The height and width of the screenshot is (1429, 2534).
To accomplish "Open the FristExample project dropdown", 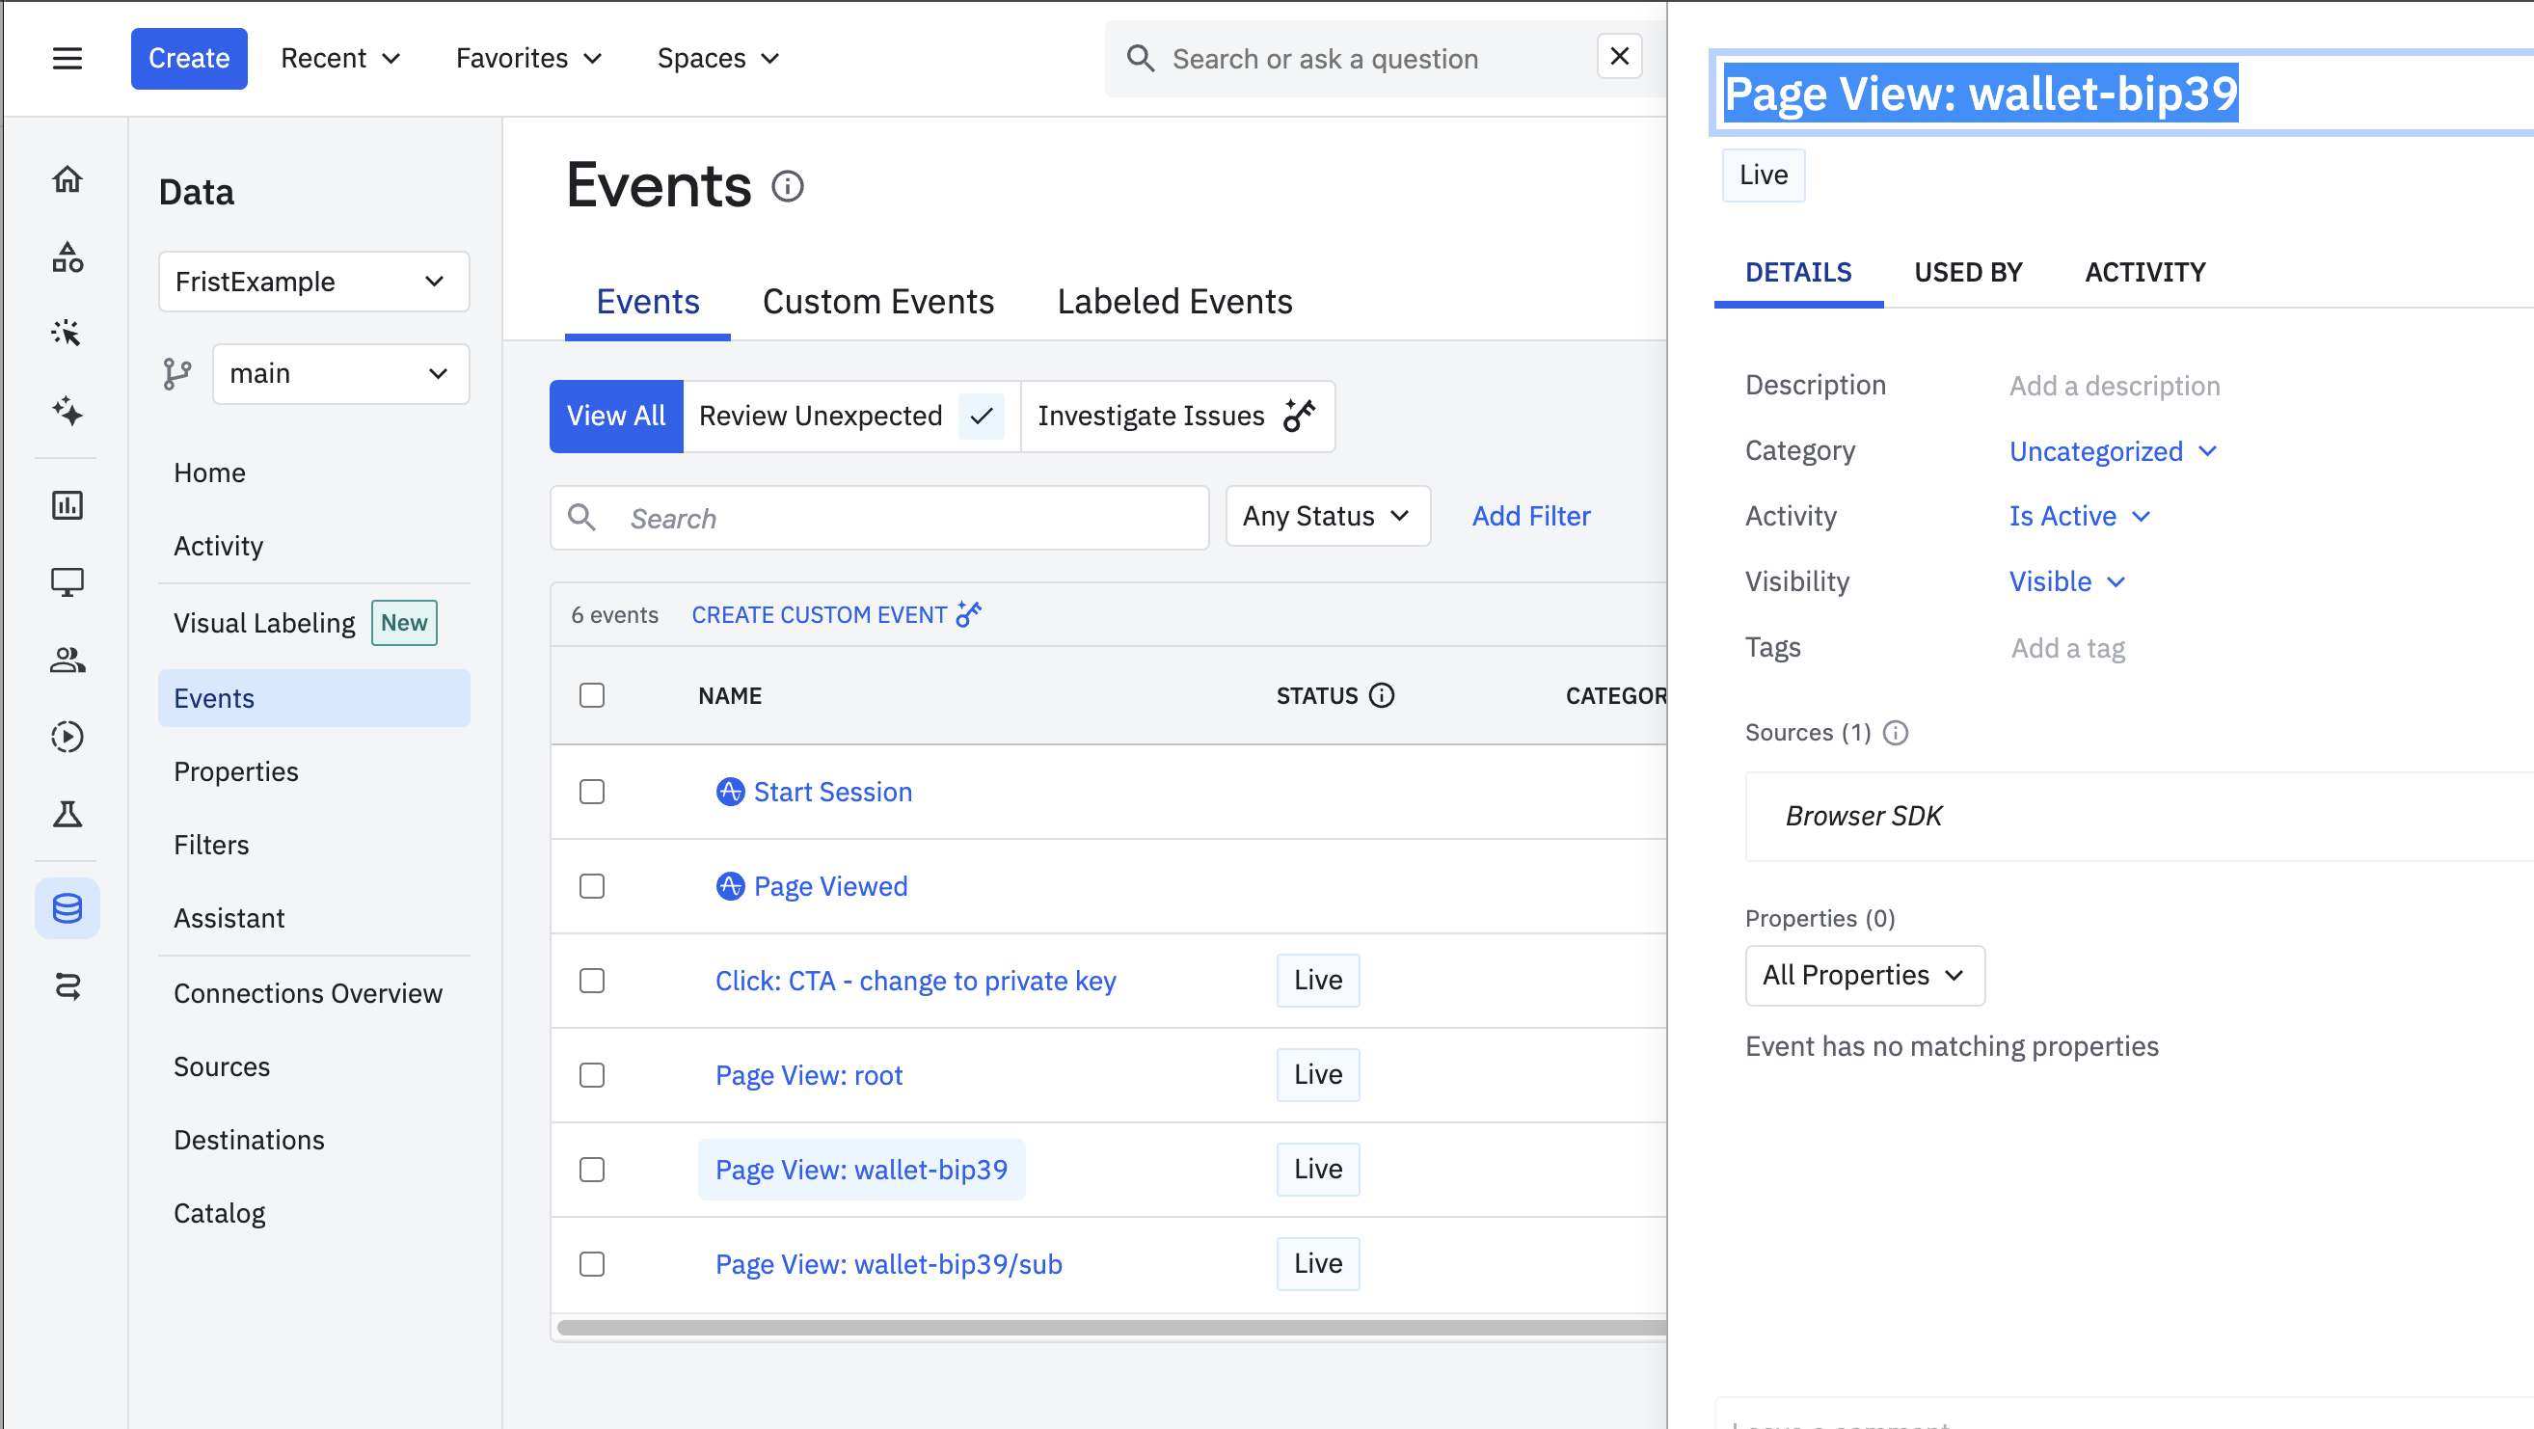I will point(313,282).
